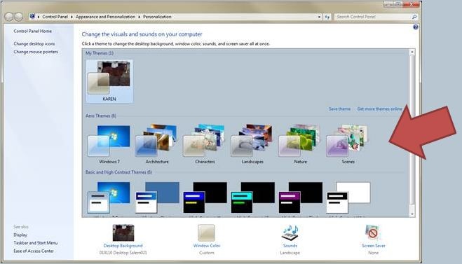The width and height of the screenshot is (462, 264).
Task: Open the Sounds settings icon
Action: (x=290, y=232)
